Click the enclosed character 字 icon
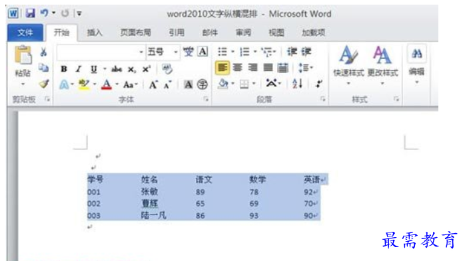Viewport: 463px width, 261px height. pos(203,85)
